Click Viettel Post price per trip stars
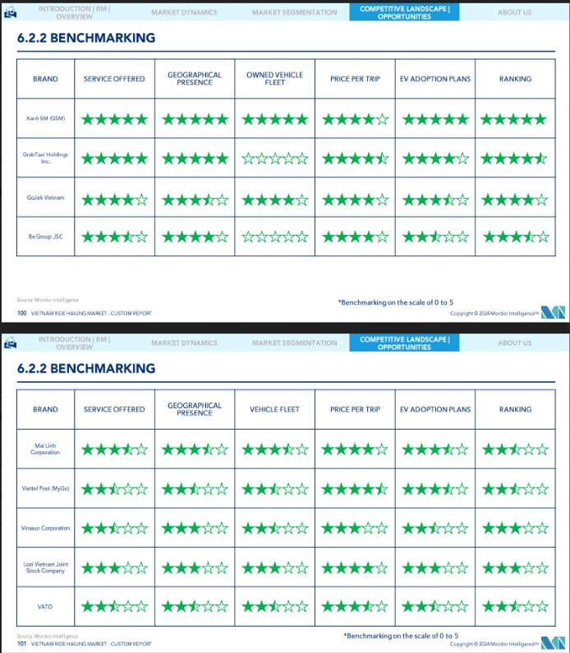 pos(355,489)
